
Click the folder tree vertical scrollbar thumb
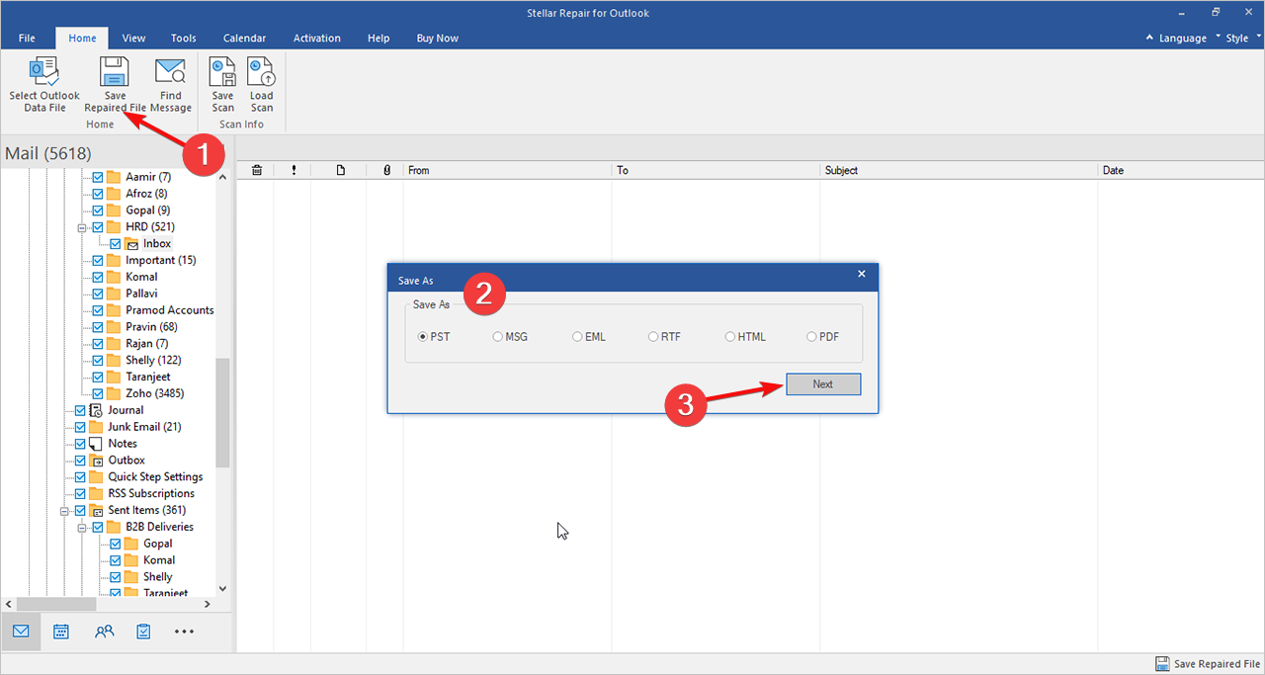tap(222, 411)
